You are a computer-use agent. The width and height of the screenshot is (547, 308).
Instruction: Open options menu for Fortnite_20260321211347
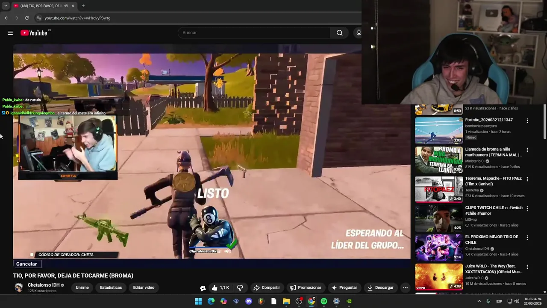point(527,121)
